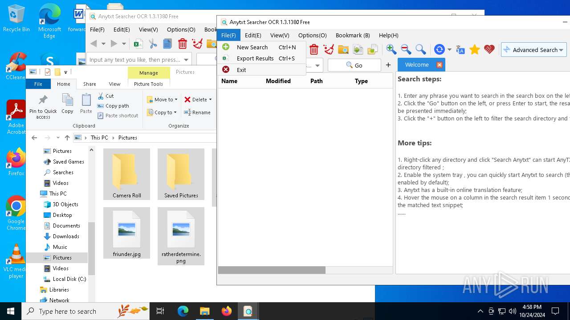Click the folder search icon in front Anytxt toolbar
Image resolution: width=570 pixels, height=320 pixels.
(343, 49)
